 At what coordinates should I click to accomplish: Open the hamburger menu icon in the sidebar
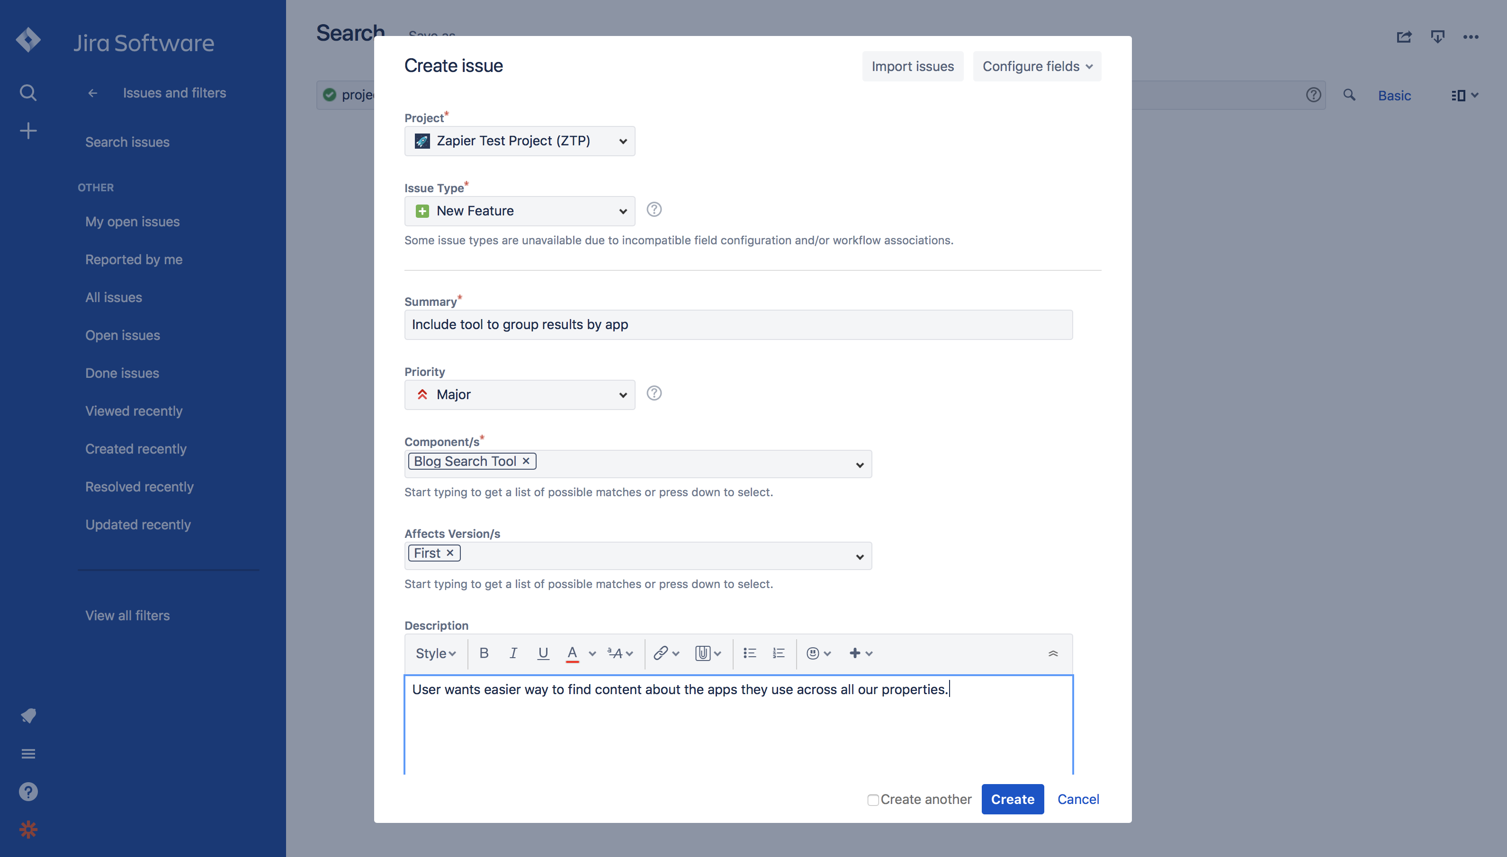point(27,753)
